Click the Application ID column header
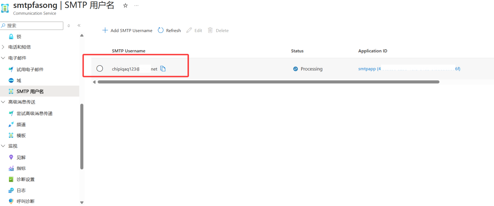Image resolution: width=494 pixels, height=206 pixels. (373, 51)
